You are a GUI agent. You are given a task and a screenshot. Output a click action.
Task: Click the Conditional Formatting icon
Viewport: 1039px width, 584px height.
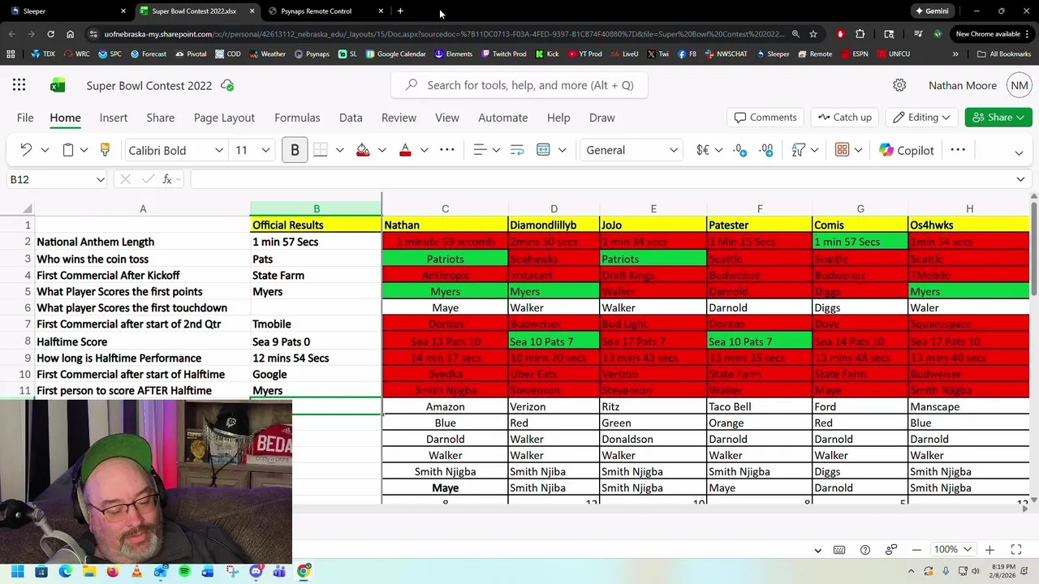point(843,150)
